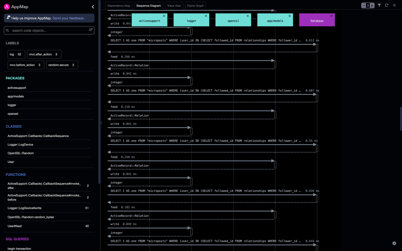Image resolution: width=402 pixels, height=251 pixels.
Task: Switch to the Dependency Map tab
Action: pos(119,6)
